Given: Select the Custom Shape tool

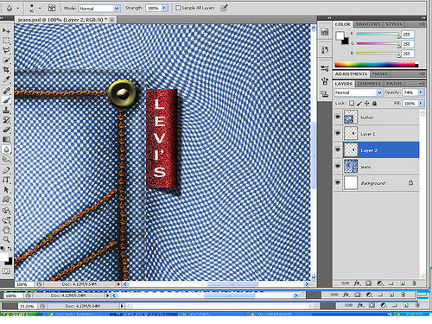Looking at the screenshot, I should pos(6,200).
